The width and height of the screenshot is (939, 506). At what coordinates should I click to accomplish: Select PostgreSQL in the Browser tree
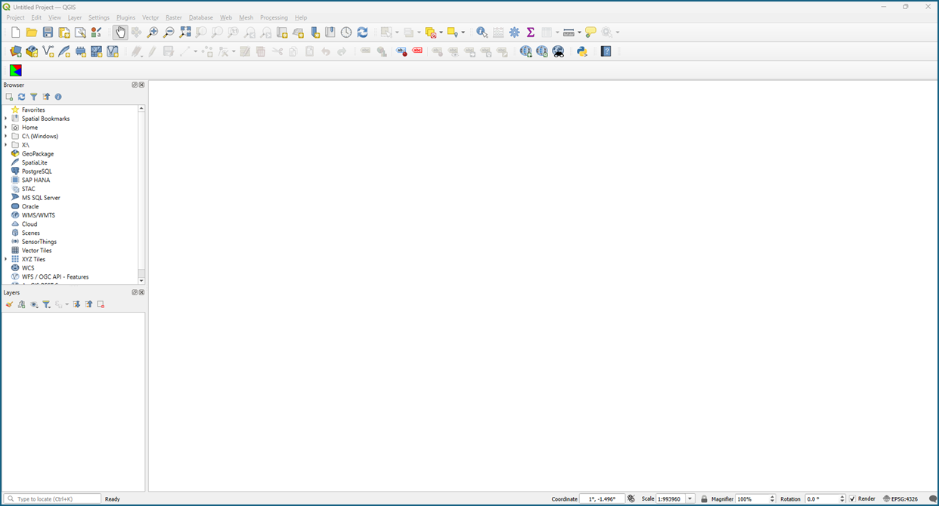37,171
